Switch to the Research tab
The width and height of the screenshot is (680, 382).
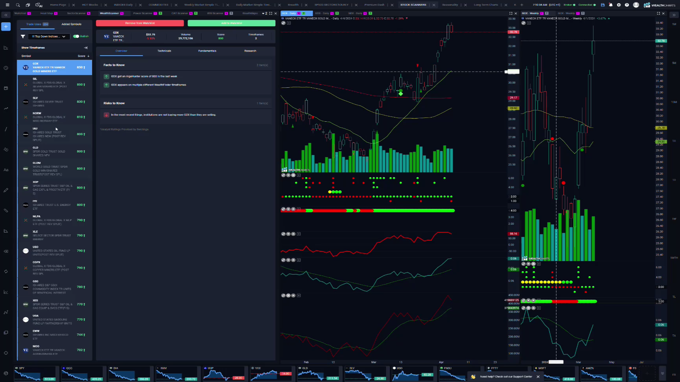point(250,51)
